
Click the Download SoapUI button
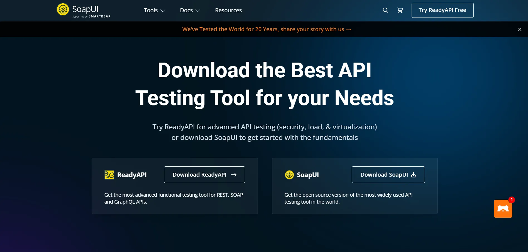coord(388,175)
